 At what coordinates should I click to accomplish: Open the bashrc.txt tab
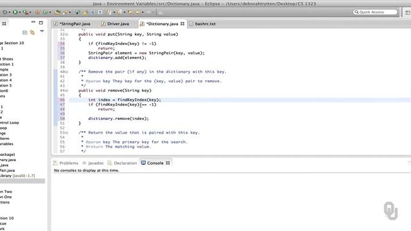pyautogui.click(x=205, y=24)
